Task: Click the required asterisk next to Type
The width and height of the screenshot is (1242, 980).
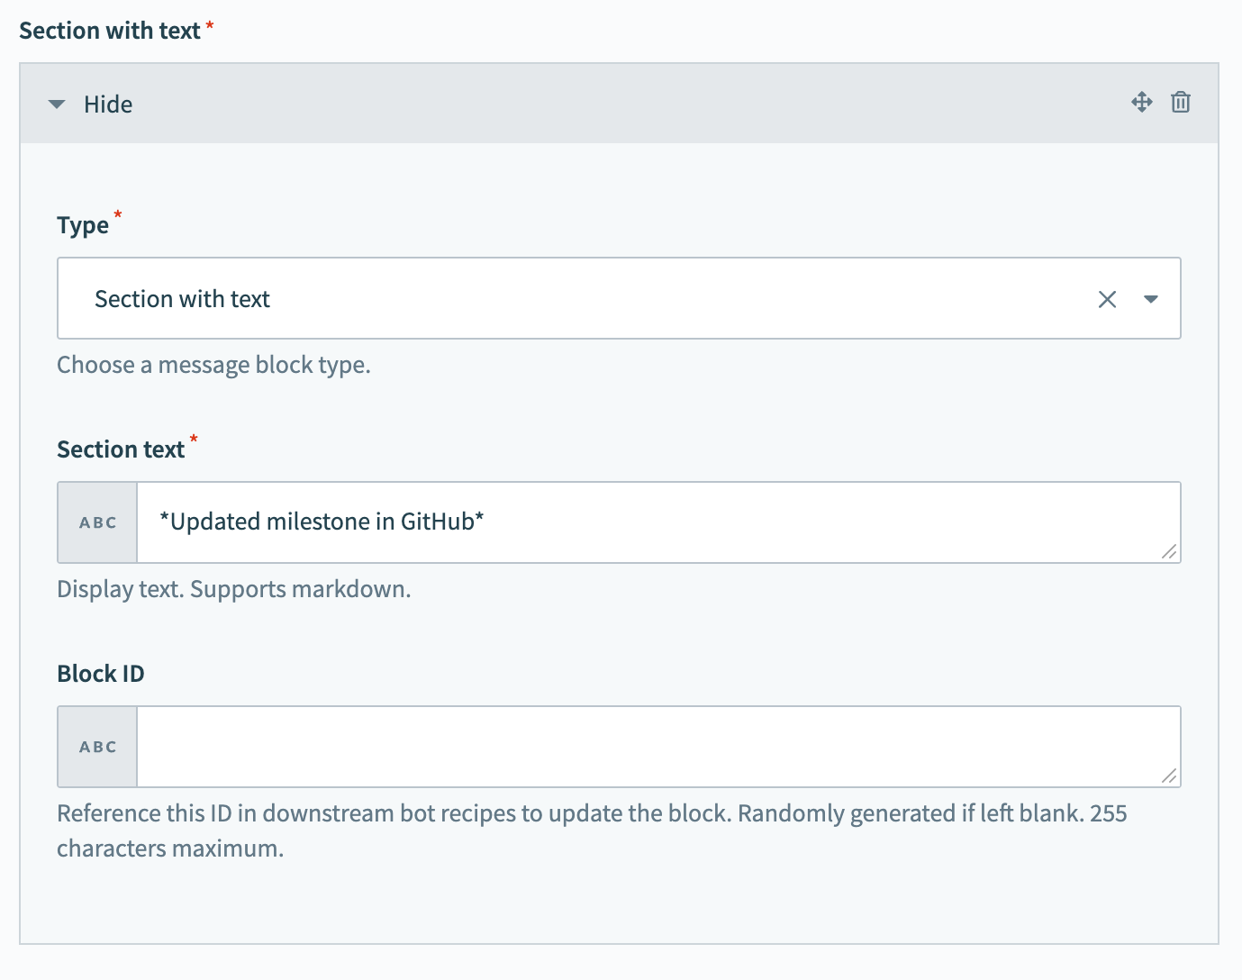Action: (x=117, y=216)
